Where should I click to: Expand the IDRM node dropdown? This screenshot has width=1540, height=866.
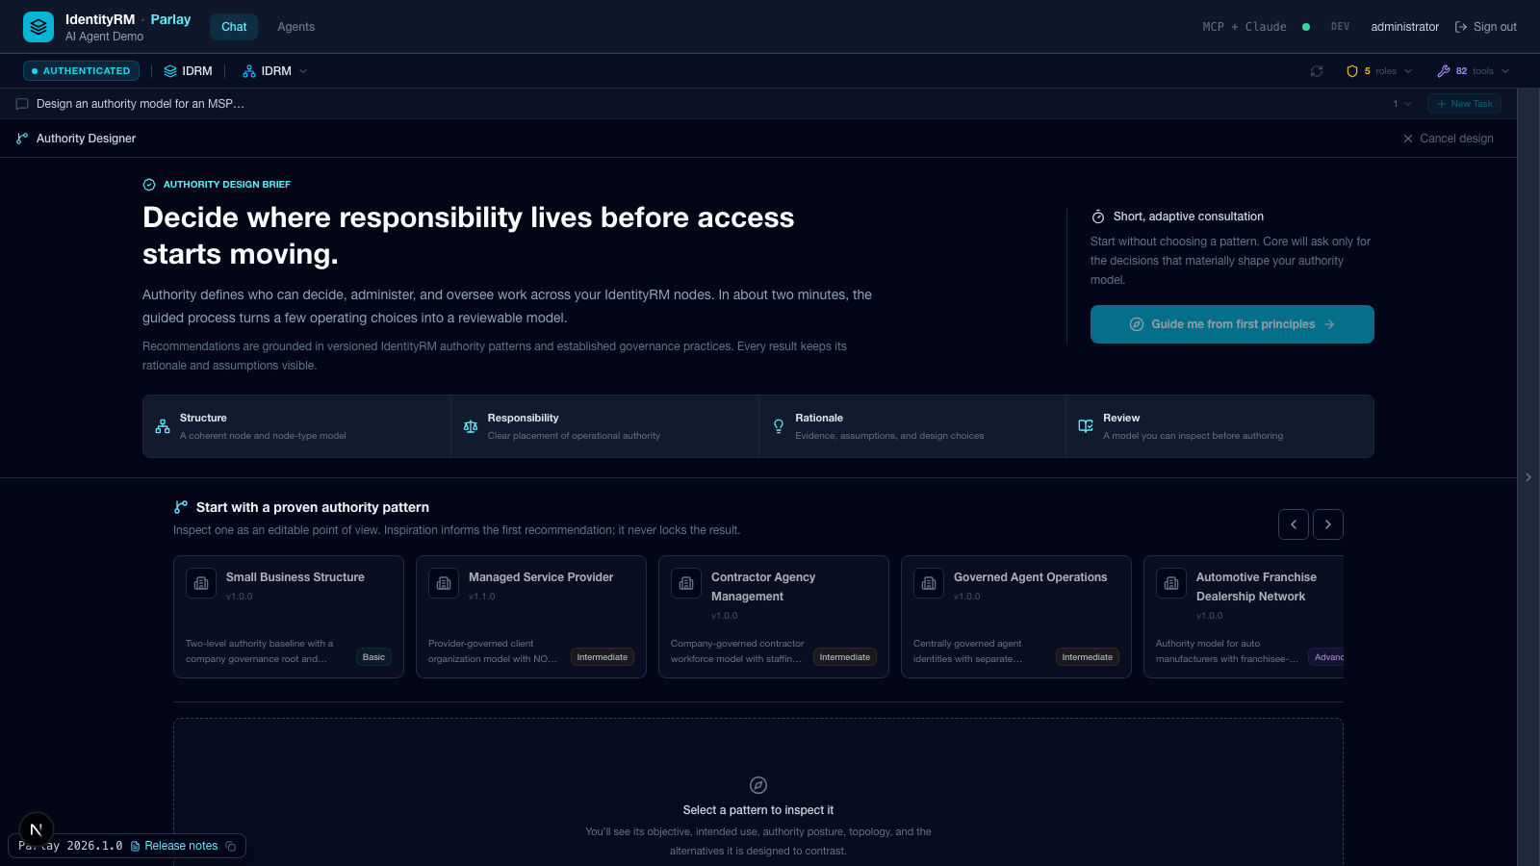(x=275, y=71)
